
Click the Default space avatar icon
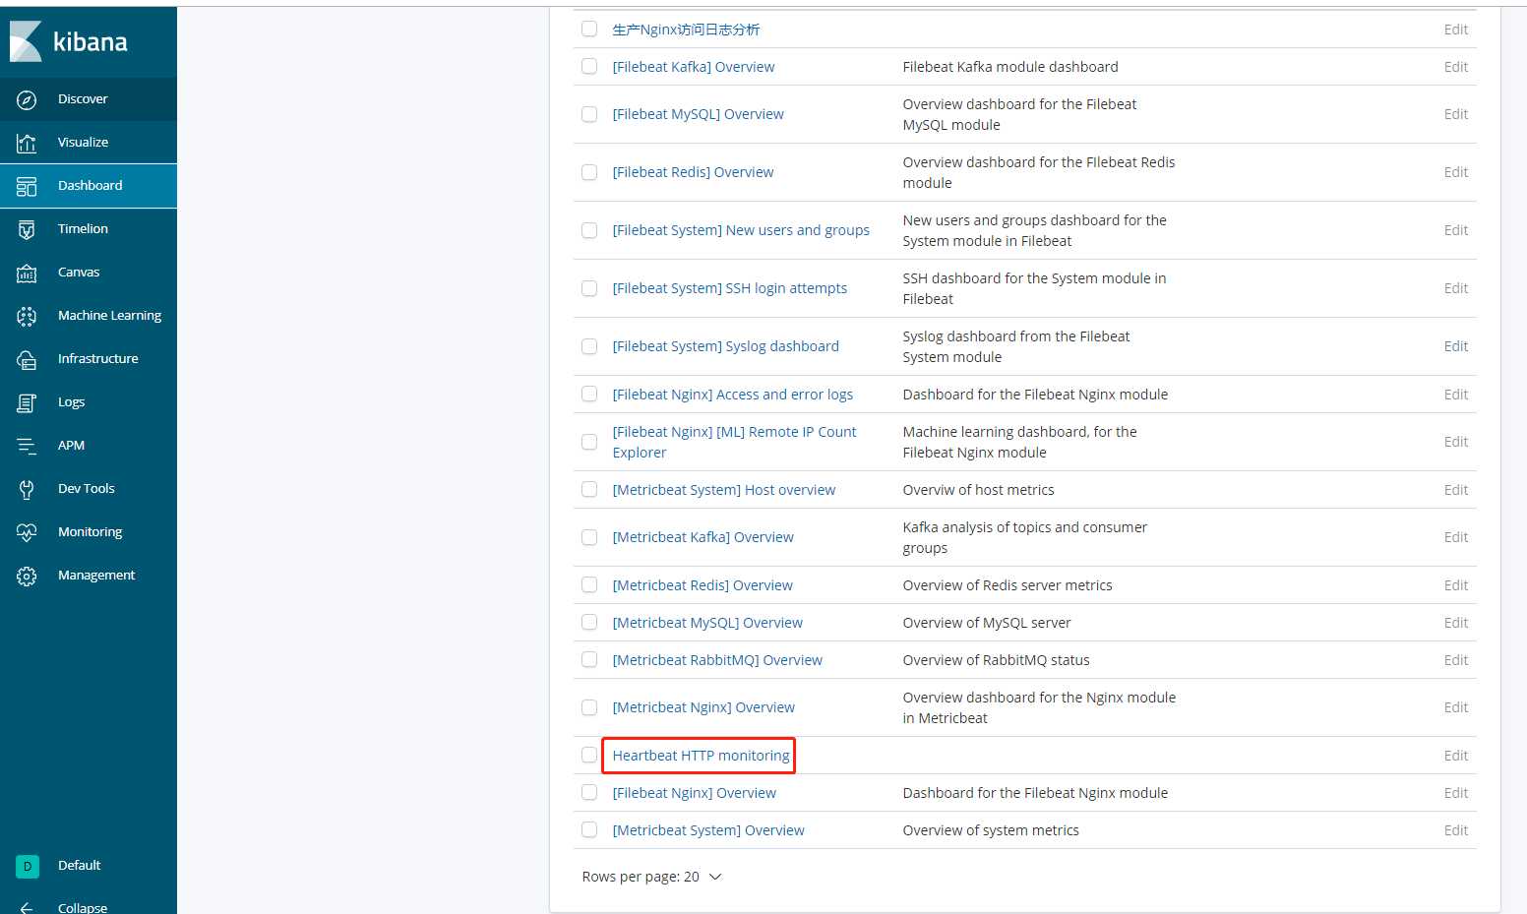pyautogui.click(x=28, y=866)
